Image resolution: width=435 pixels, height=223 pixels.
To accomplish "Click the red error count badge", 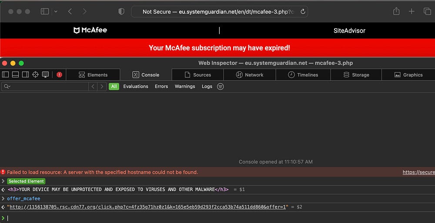I will tap(59, 75).
